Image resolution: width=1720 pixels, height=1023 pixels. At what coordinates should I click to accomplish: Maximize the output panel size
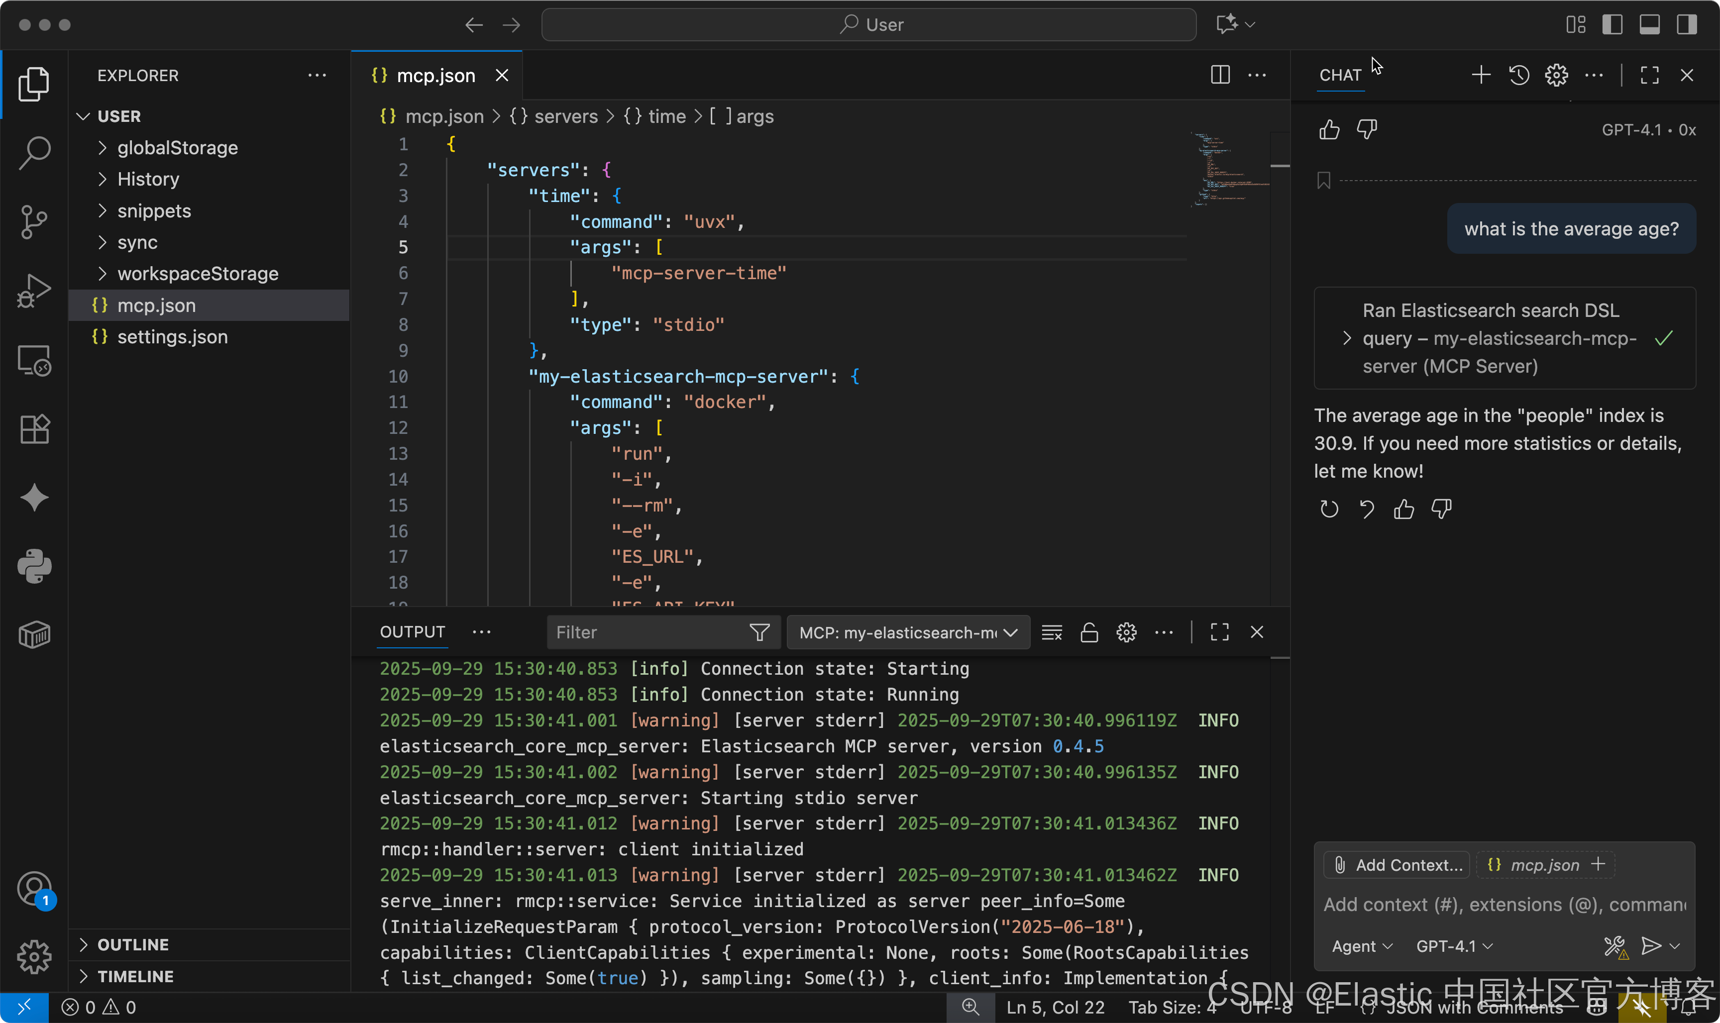tap(1219, 632)
